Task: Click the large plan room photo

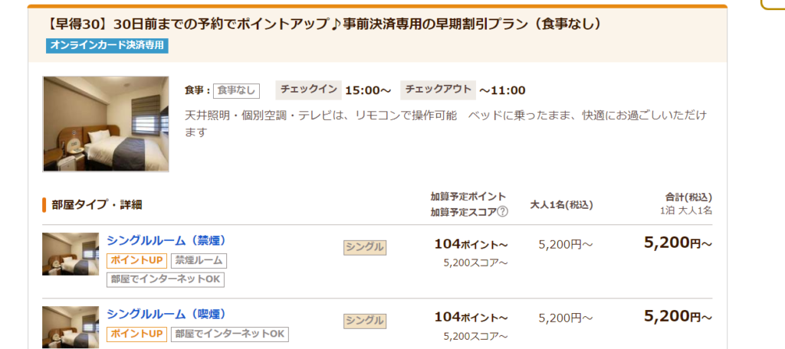Action: pyautogui.click(x=106, y=124)
